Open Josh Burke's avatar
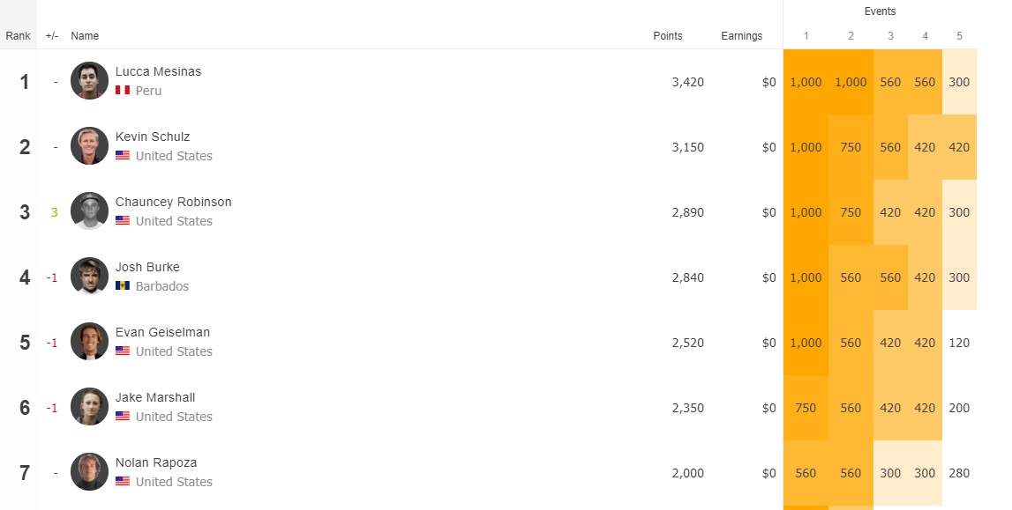The height and width of the screenshot is (510, 1012). click(x=89, y=277)
